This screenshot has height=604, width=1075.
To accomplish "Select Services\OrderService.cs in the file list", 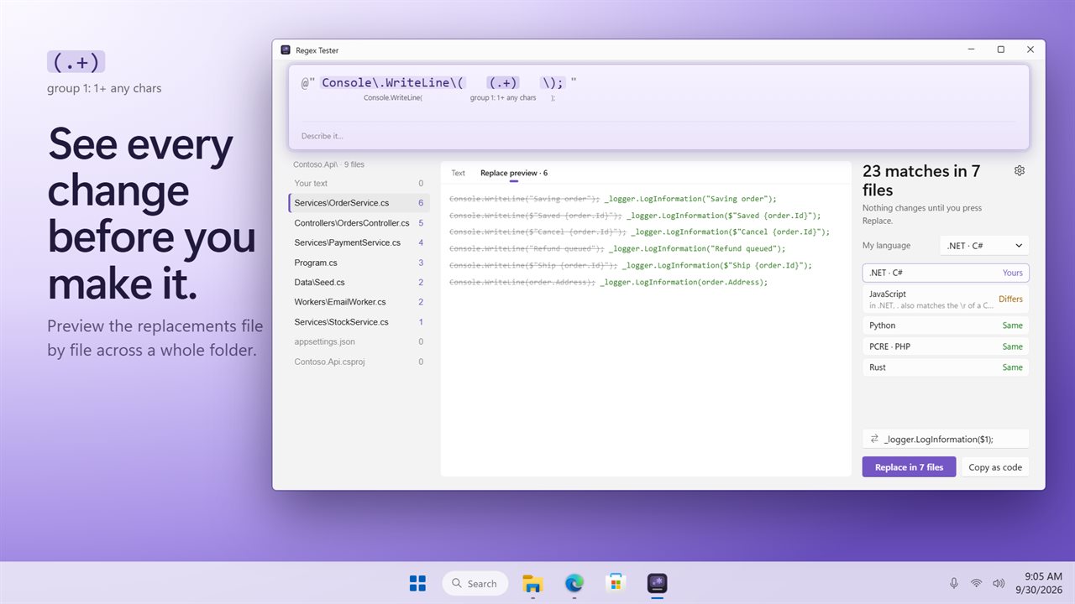I will tap(359, 203).
